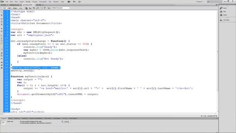Select the Link Checker tab
This screenshot has height=133, width=236.
coord(48,119)
